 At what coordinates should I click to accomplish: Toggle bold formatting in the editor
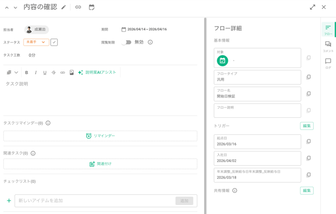pos(27,73)
